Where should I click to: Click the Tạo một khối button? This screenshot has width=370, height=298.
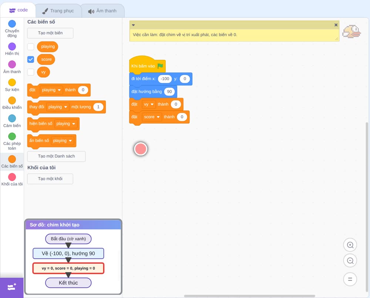pos(50,179)
